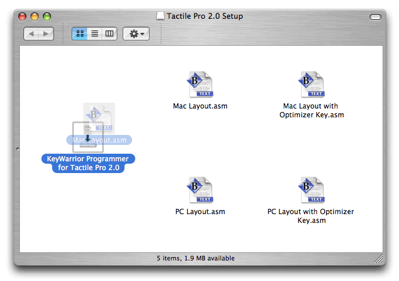The width and height of the screenshot is (399, 281).
Task: Open the Action gear menu
Action: point(136,33)
